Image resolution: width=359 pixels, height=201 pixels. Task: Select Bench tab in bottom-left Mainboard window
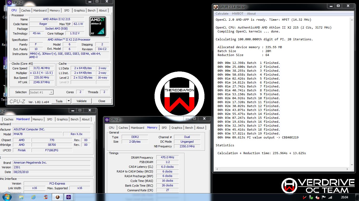[x=75, y=119]
